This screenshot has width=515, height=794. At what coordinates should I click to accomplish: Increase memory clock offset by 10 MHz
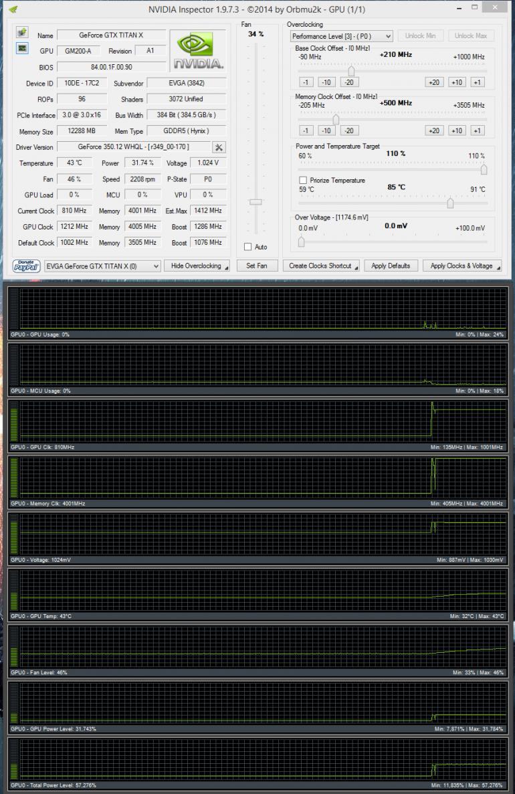[456, 130]
